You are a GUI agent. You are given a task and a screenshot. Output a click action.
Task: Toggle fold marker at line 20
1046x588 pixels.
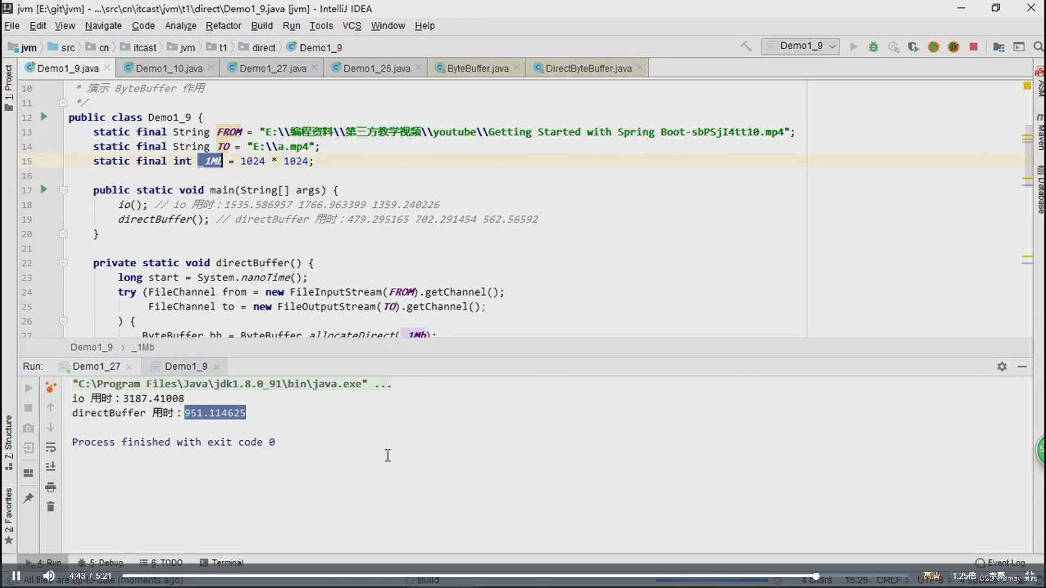63,234
